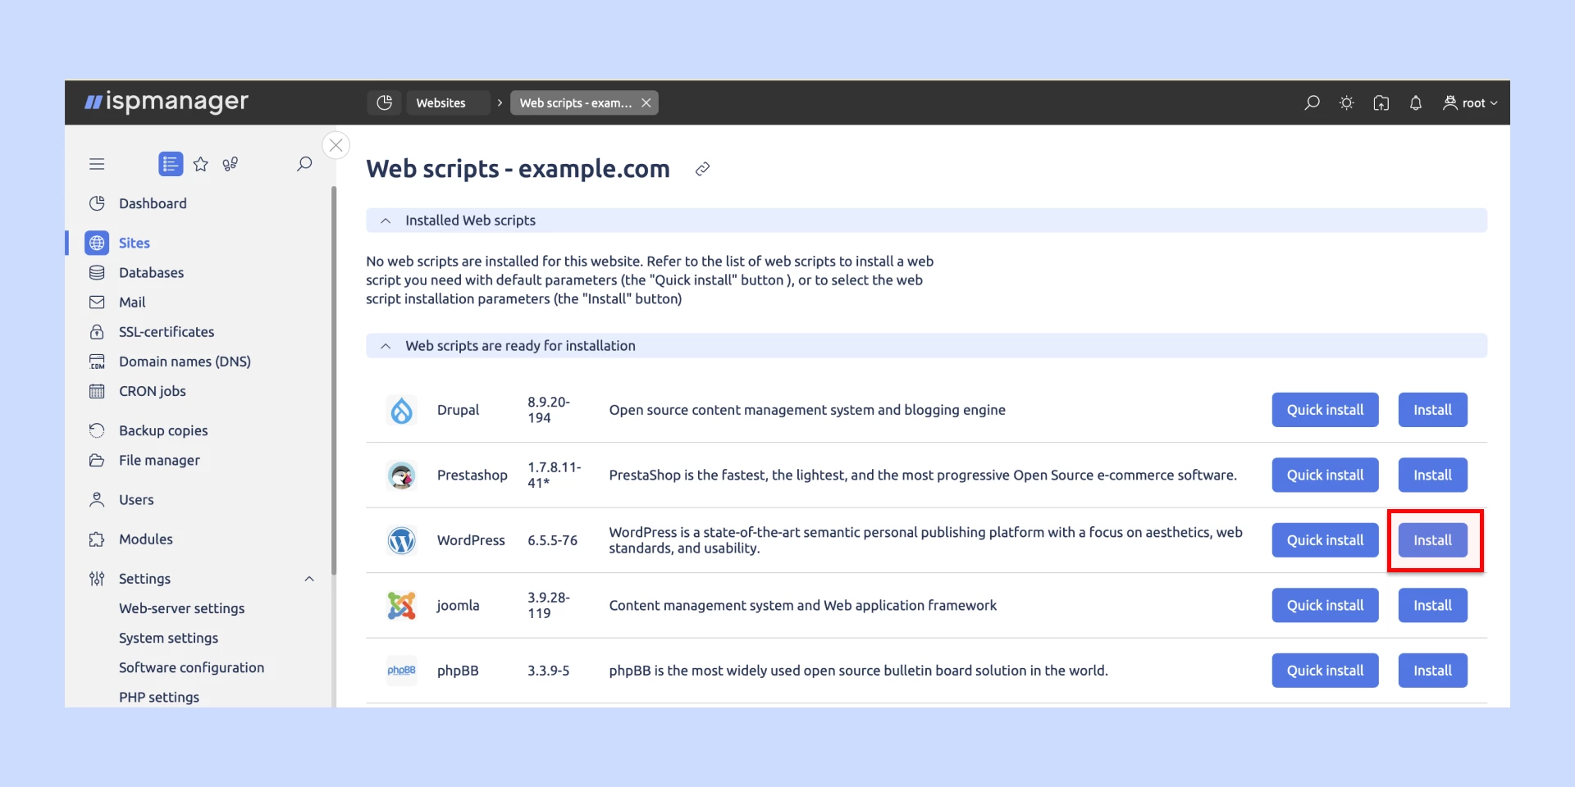This screenshot has height=787, width=1575.
Task: Open the root user dropdown
Action: click(x=1470, y=102)
